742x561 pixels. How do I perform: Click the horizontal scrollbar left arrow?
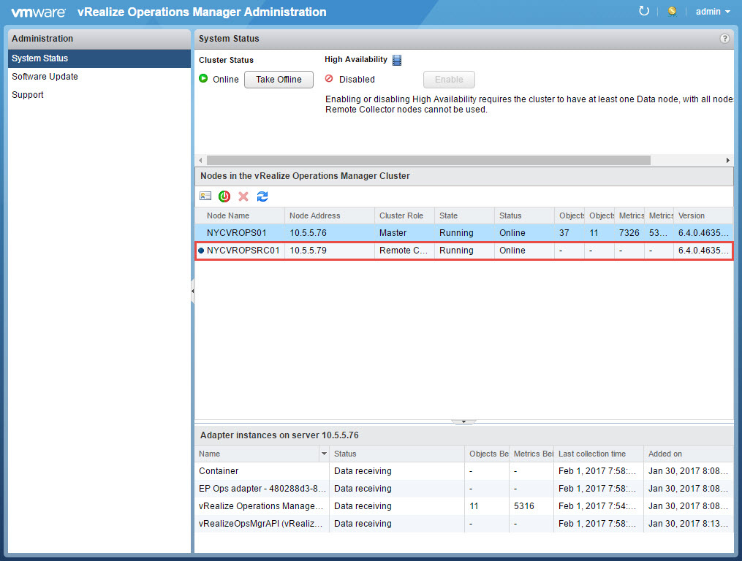[200, 161]
